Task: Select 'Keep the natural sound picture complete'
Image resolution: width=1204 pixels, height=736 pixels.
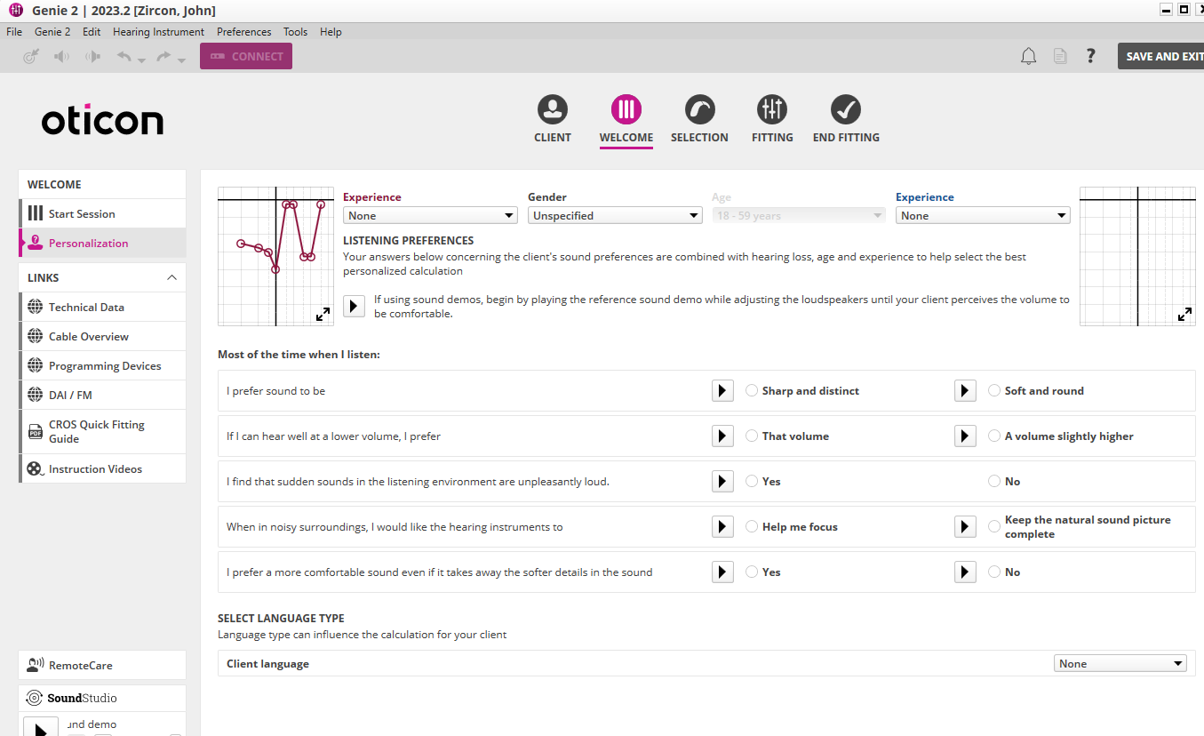Action: (x=994, y=527)
